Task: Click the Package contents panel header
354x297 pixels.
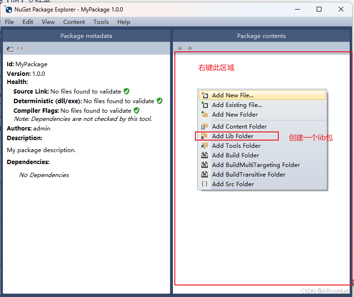Action: (x=261, y=36)
